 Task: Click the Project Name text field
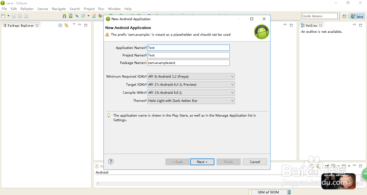[188, 55]
